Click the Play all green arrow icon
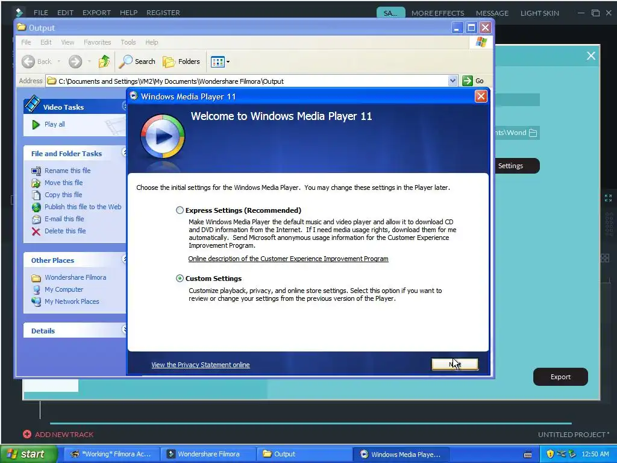This screenshot has width=617, height=463. (36, 125)
